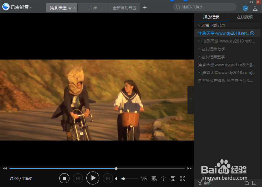
Task: Expand the 老友记第七季 folder
Action: 199,49
